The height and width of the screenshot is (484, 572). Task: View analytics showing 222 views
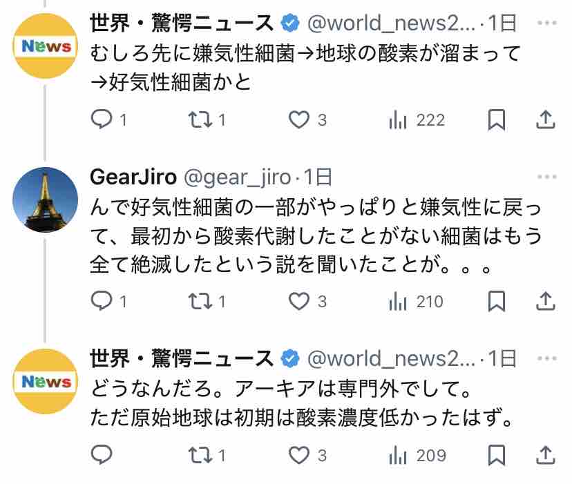pos(417,120)
